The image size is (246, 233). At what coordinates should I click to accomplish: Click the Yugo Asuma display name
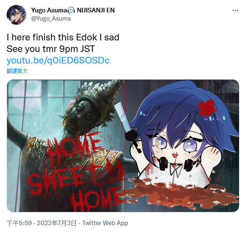click(49, 10)
